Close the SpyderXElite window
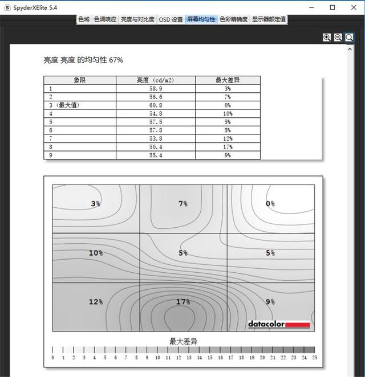 (354, 7)
